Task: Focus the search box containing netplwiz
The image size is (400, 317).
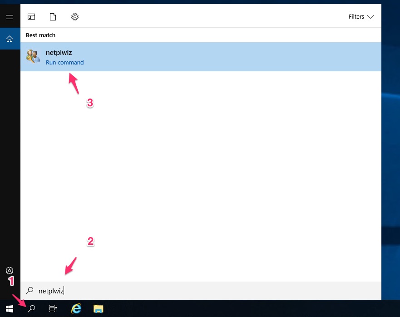Action: (x=182, y=291)
